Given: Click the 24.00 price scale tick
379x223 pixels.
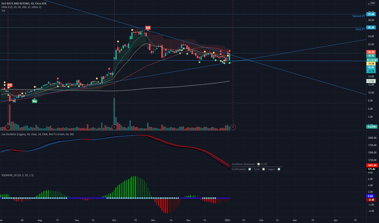Looking at the screenshot, I should 371,36.
